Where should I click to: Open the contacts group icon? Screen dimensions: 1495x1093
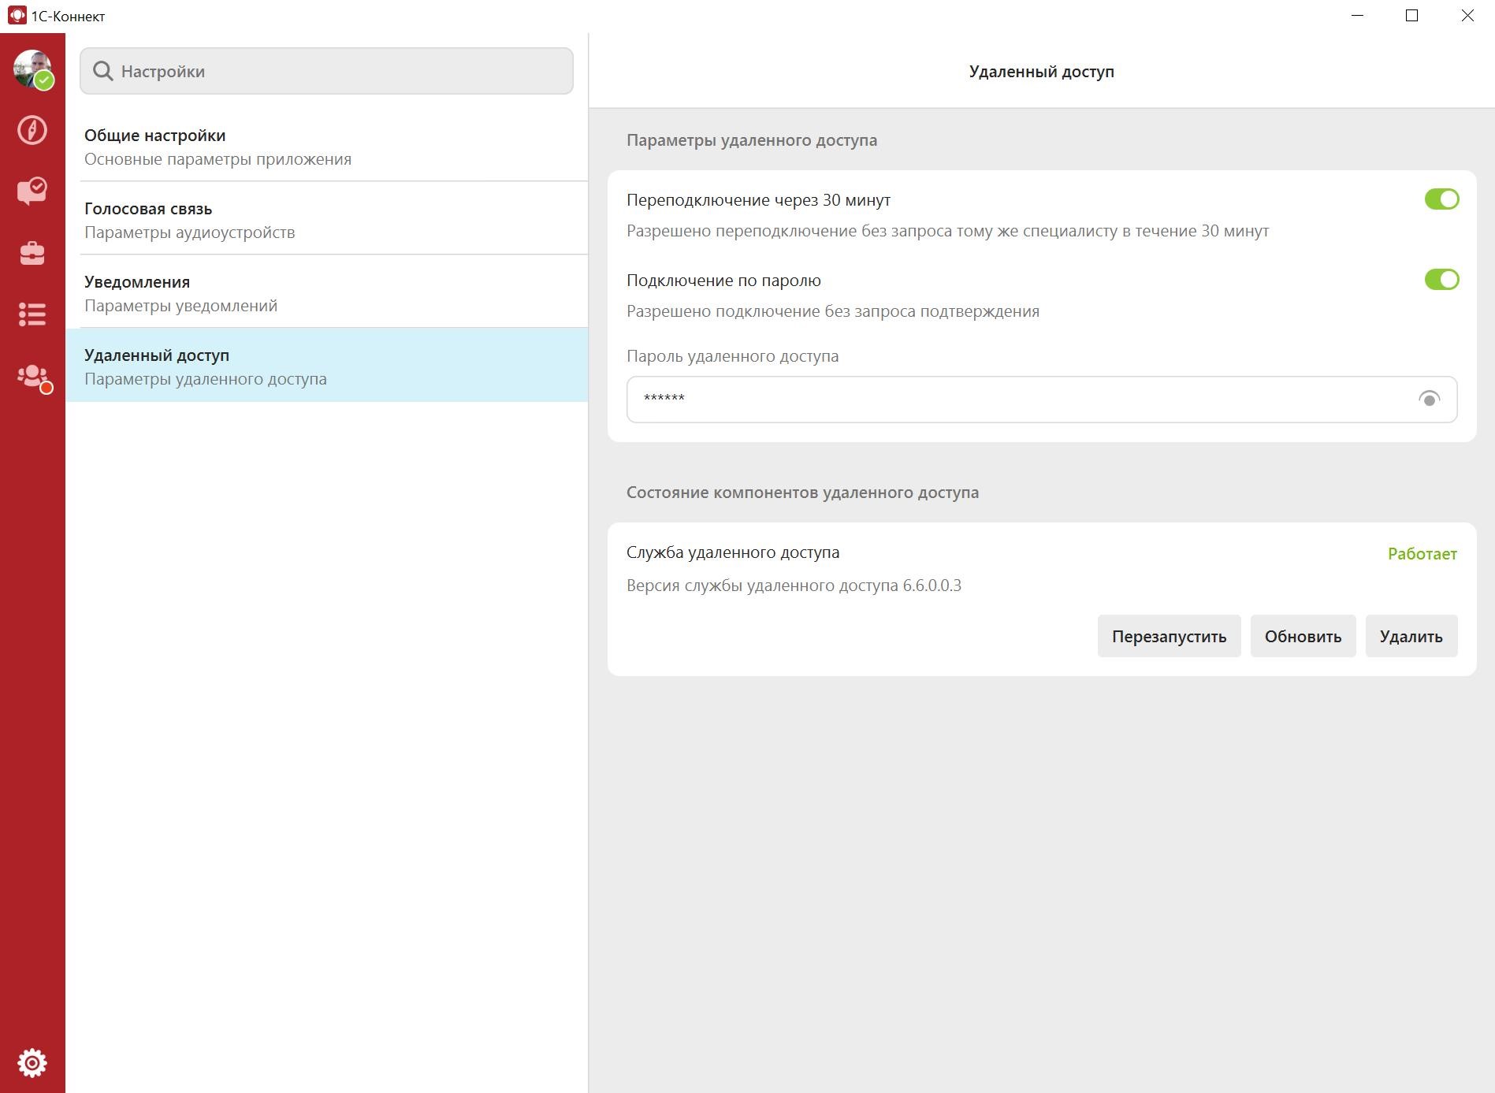[x=32, y=376]
